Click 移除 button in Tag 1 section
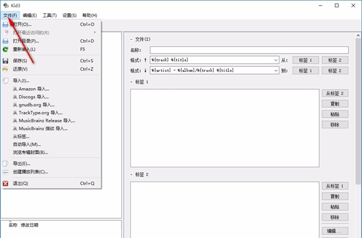Image resolution: width=362 pixels, height=238 pixels. coord(335,125)
